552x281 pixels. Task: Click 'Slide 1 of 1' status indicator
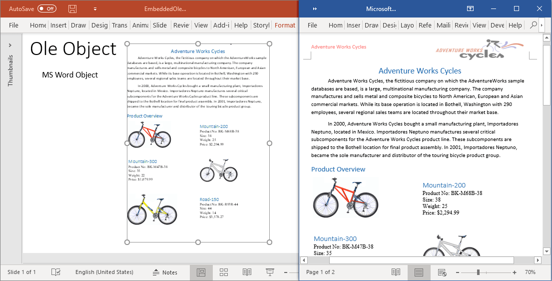coord(22,272)
